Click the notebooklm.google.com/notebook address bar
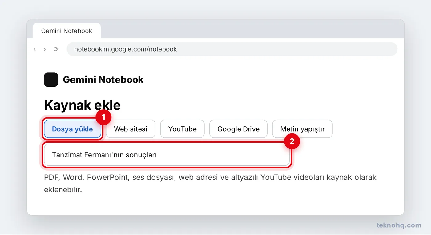This screenshot has height=235, width=431. (232, 49)
